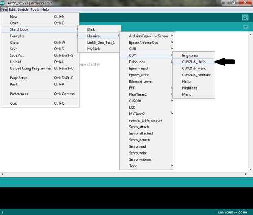This screenshot has height=215, width=253.
Task: Click the LinkIt ONE on COM9 status text
Action: click(232, 213)
